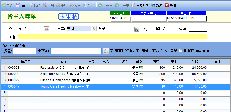Viewport: 231px width, 112px height.
Task: Click the 审核 (Approve) toolbar icon
Action: (58, 5)
